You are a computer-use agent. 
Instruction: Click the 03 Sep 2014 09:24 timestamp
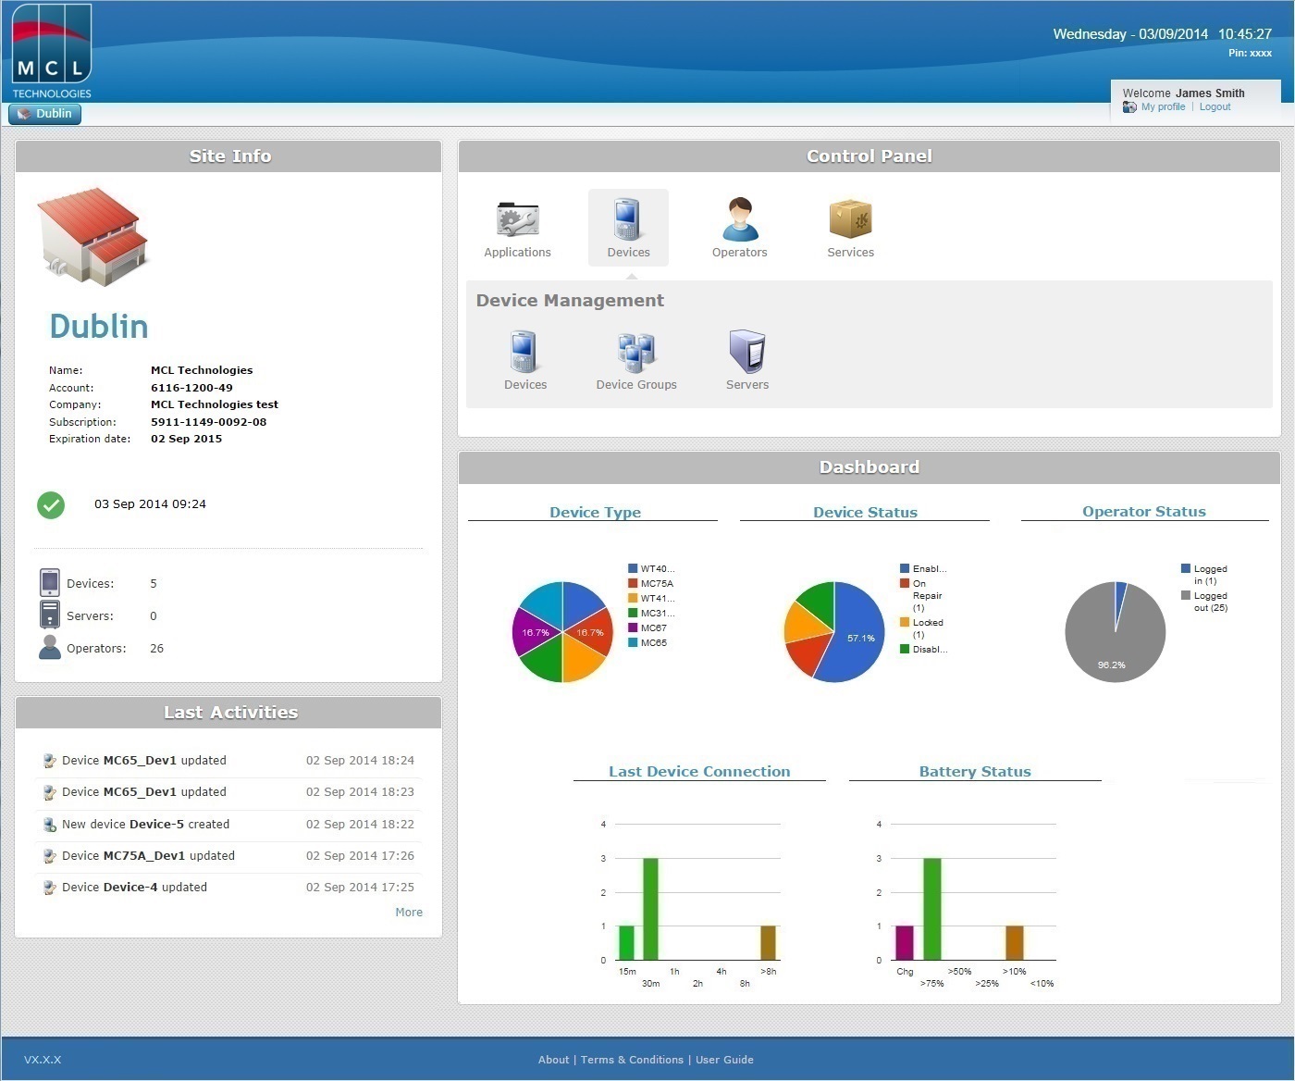point(150,504)
